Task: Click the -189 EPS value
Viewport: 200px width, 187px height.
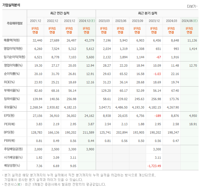Action: pyautogui.click(x=158, y=116)
